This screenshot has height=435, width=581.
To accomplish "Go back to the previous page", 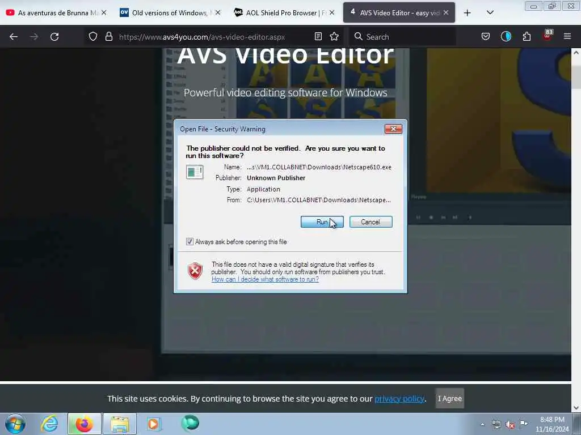I will click(x=14, y=37).
